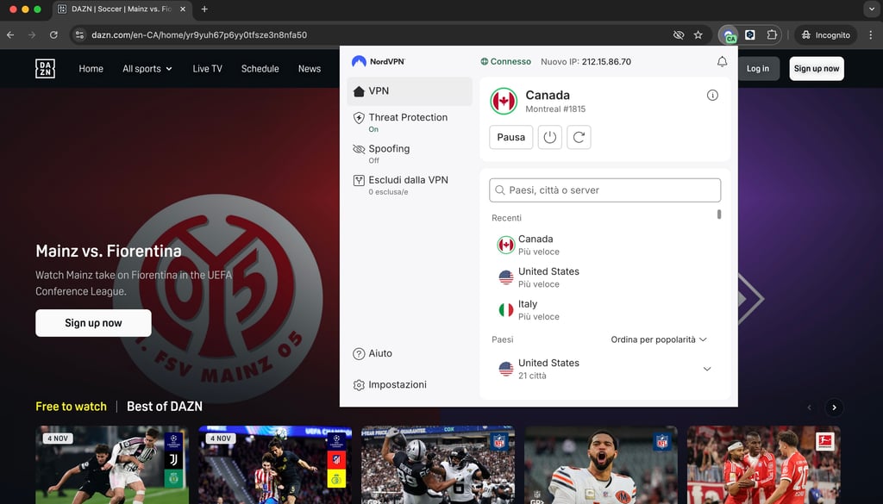Click the tracking protection eye icon
Image resolution: width=883 pixels, height=504 pixels.
tap(679, 34)
